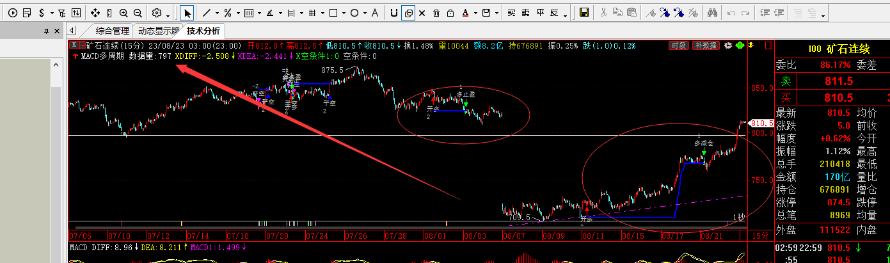Click the X delete drawing icon
Screen dimensions: 890x263
coord(422,13)
